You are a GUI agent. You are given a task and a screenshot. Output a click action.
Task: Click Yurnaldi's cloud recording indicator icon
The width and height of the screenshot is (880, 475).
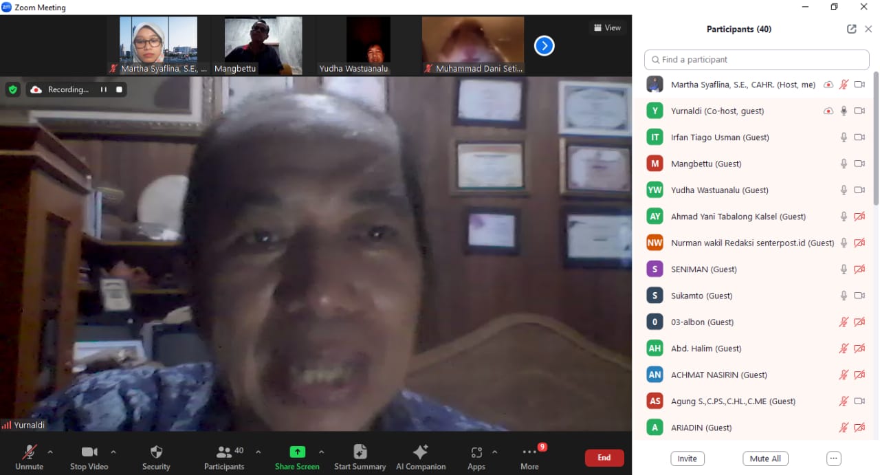828,111
